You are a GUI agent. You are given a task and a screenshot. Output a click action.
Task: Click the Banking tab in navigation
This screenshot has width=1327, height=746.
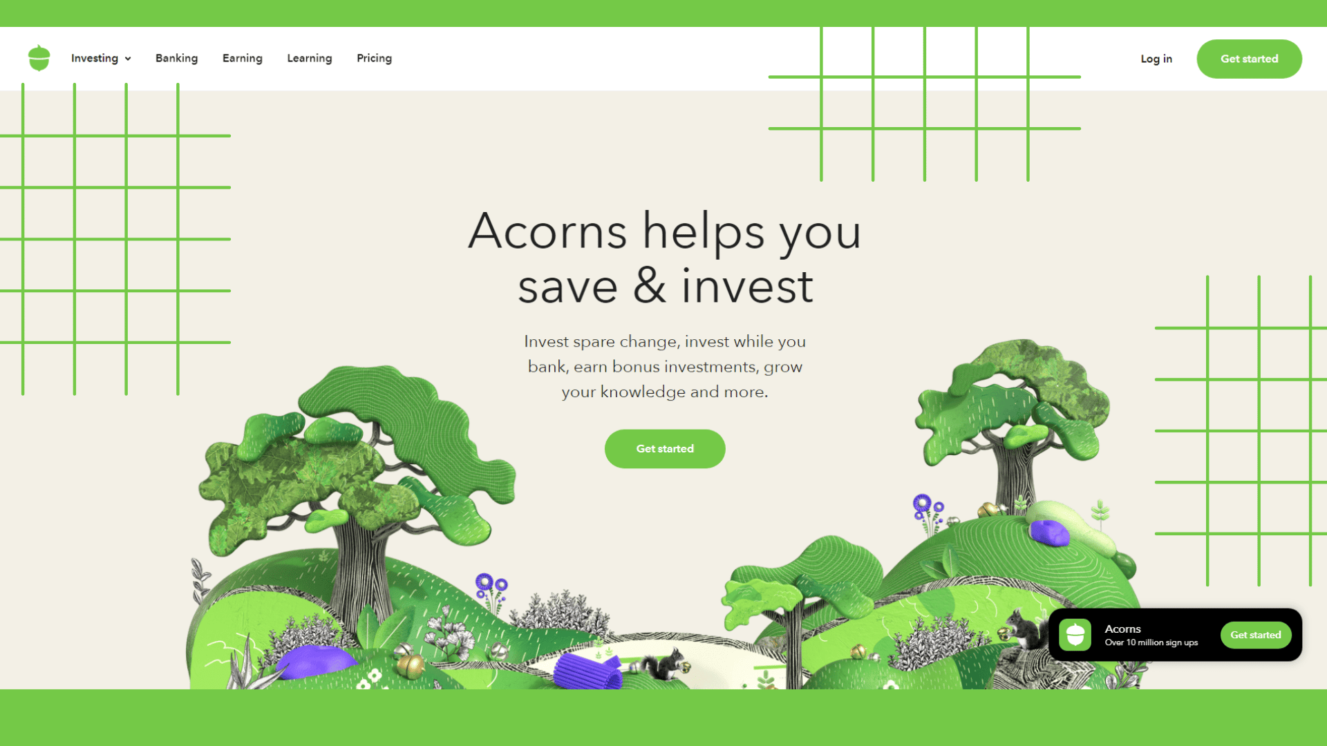177,58
